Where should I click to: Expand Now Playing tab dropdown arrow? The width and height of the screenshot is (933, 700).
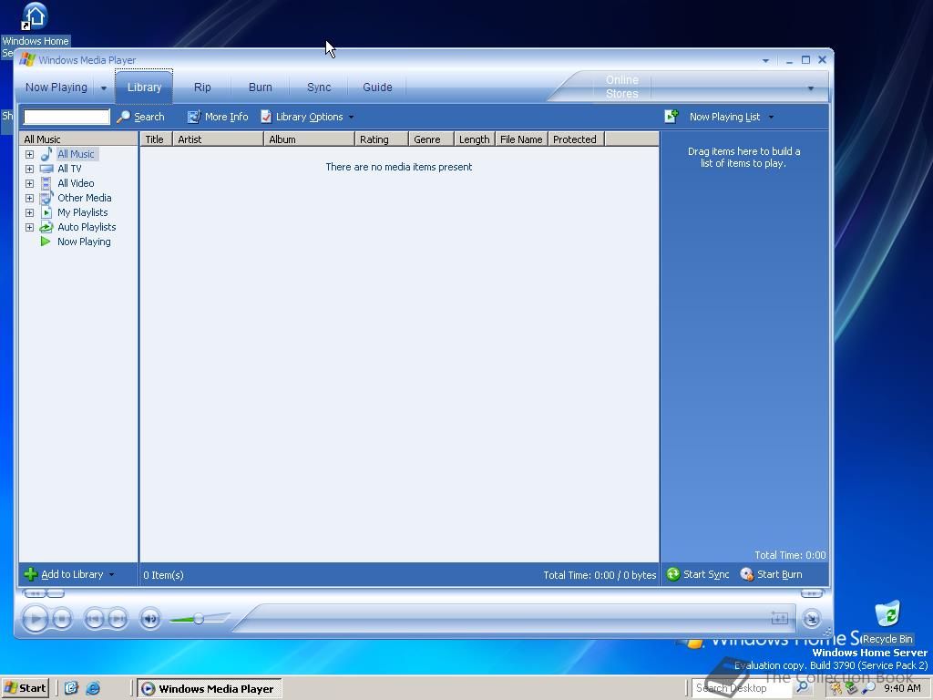tap(104, 88)
